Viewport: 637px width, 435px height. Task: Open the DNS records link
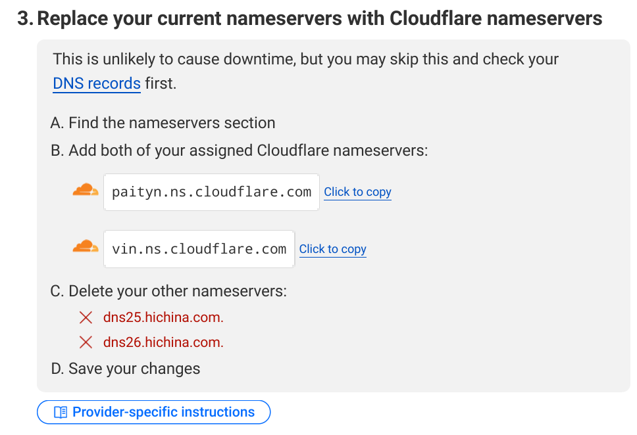coord(97,84)
